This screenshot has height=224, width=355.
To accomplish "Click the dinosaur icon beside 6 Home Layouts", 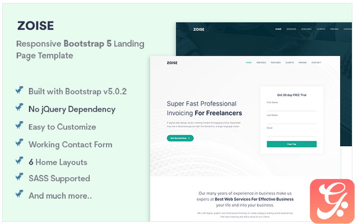I will [19, 160].
